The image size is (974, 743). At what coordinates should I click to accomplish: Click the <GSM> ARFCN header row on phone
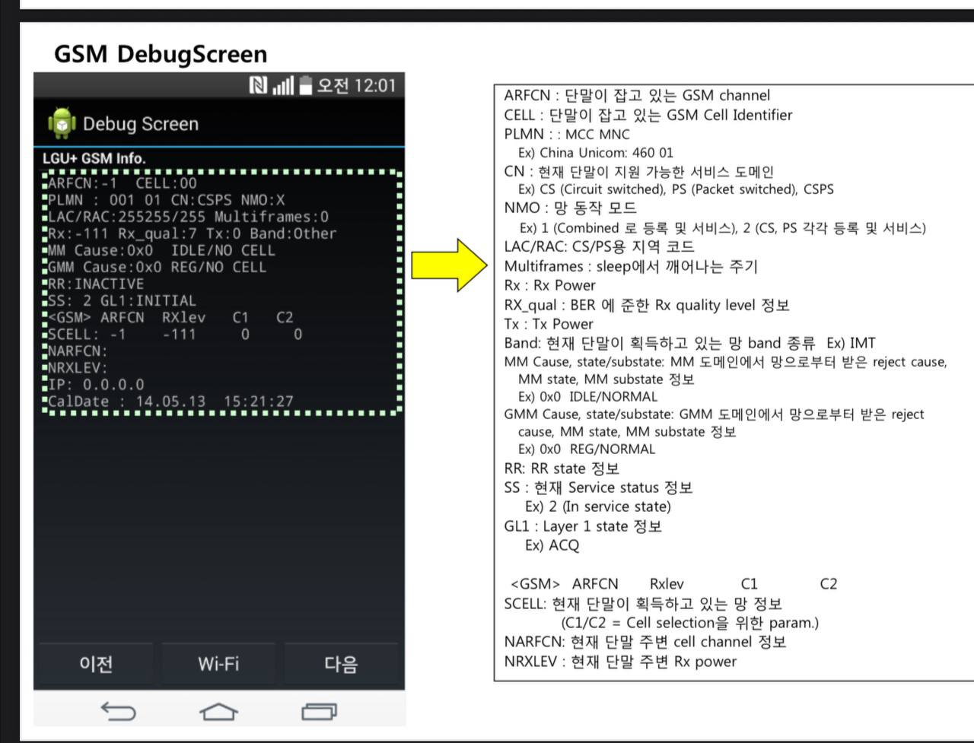point(170,317)
